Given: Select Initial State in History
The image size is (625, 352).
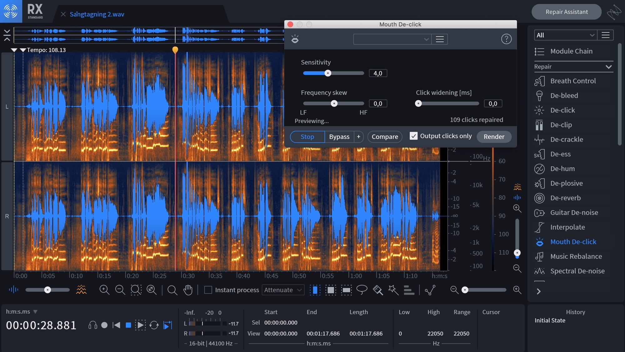Looking at the screenshot, I should (x=550, y=320).
